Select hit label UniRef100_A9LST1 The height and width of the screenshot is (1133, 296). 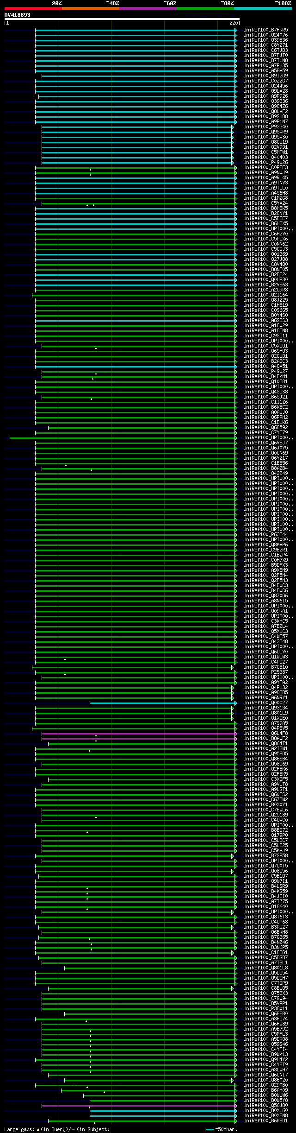click(x=265, y=790)
